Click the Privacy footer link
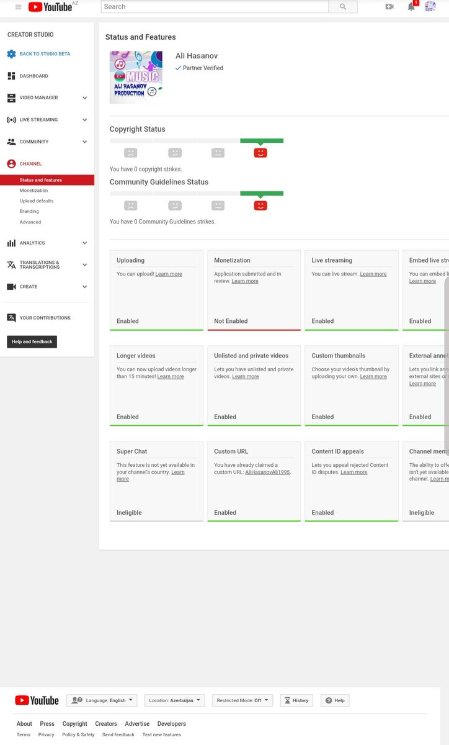 [47, 734]
